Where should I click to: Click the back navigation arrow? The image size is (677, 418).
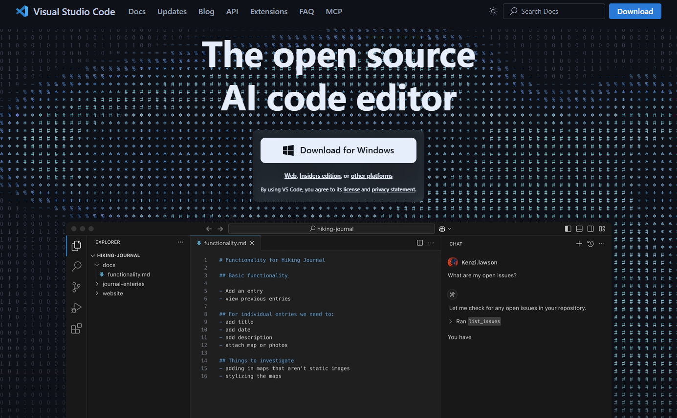pyautogui.click(x=209, y=228)
